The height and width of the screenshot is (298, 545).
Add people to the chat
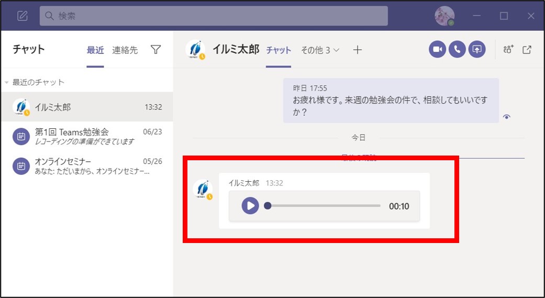508,49
